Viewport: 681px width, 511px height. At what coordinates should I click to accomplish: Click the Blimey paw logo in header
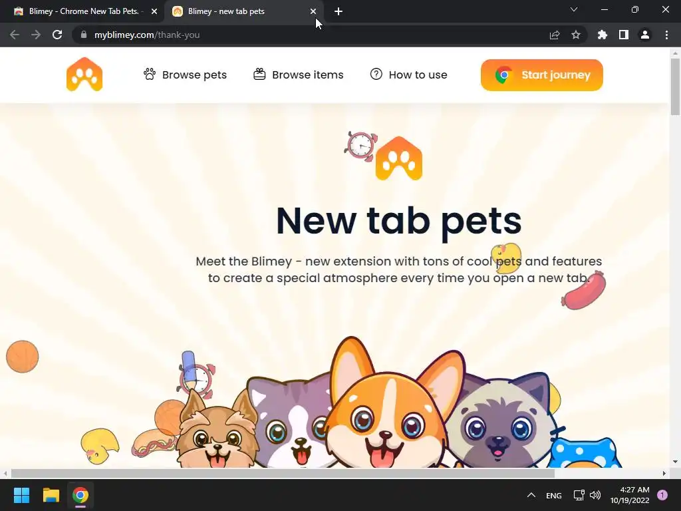84,75
